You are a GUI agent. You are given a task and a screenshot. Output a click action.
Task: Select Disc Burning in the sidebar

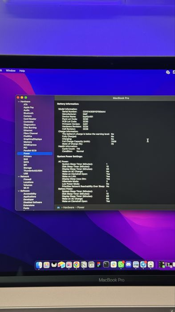(x=30, y=127)
